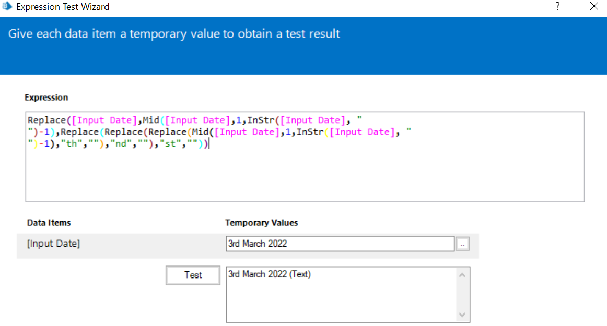The width and height of the screenshot is (607, 326).
Task: Click the Expression Test Wizard application icon
Action: [7, 7]
